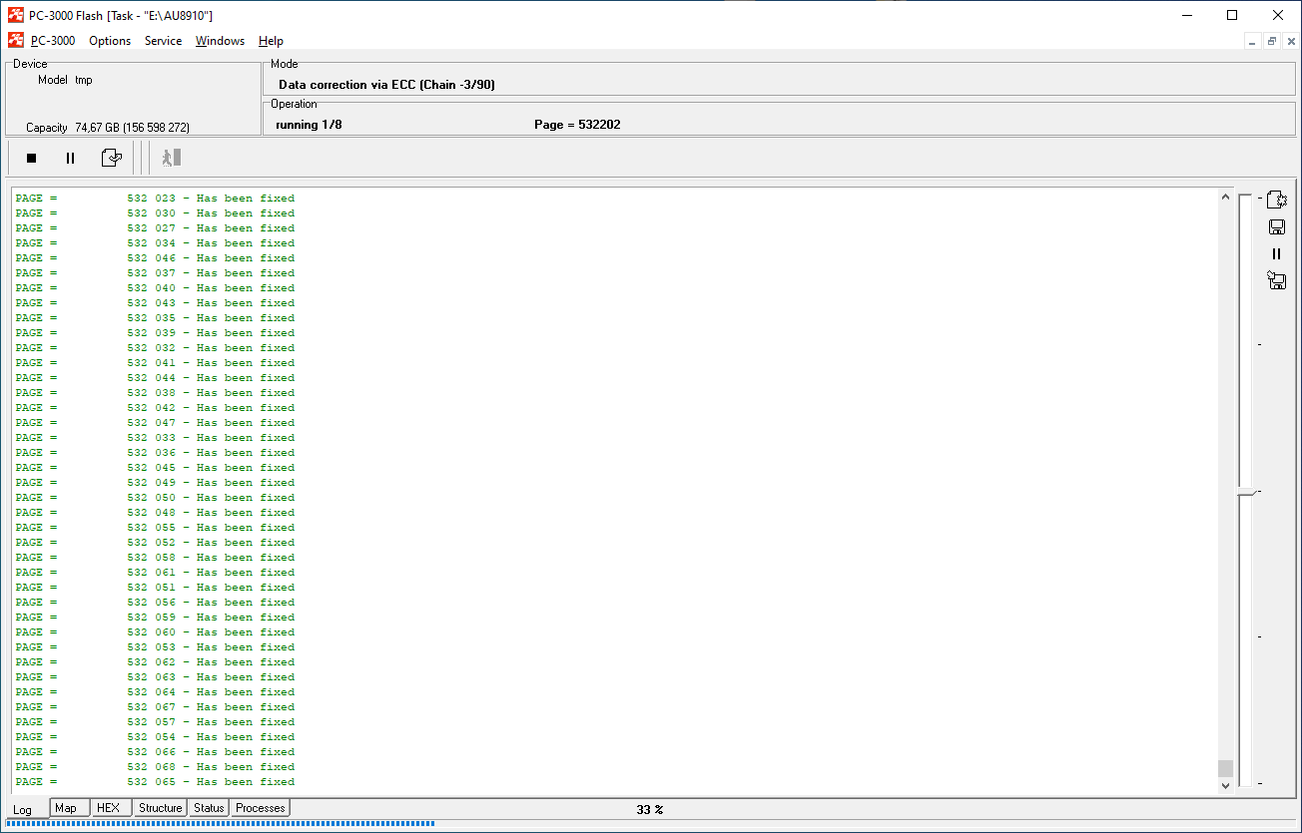The width and height of the screenshot is (1302, 833).
Task: Open the Service menu
Action: (x=163, y=41)
